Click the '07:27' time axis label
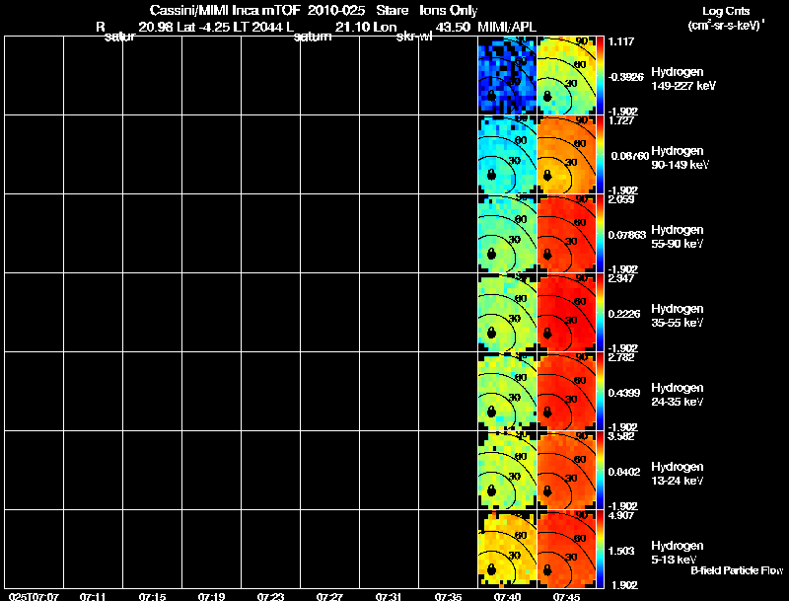The image size is (789, 601). (x=329, y=597)
